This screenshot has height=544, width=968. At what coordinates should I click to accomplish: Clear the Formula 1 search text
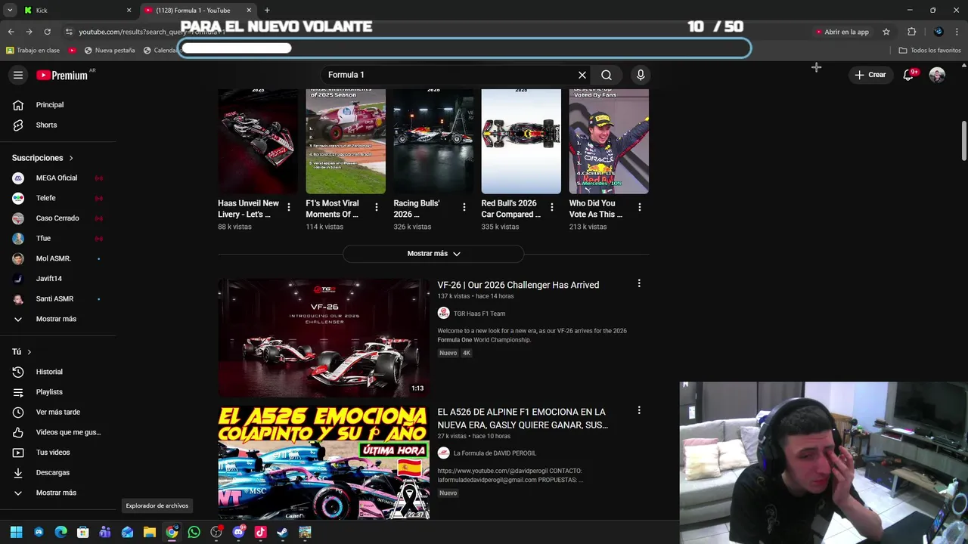582,75
